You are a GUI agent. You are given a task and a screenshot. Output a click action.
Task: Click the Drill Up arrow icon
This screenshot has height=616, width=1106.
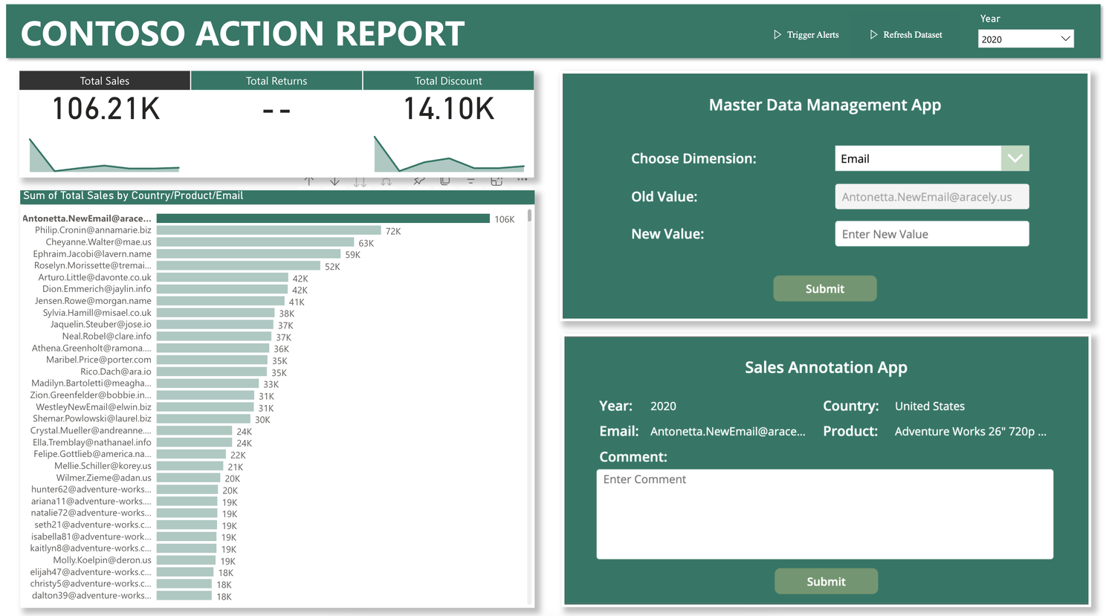tap(309, 181)
